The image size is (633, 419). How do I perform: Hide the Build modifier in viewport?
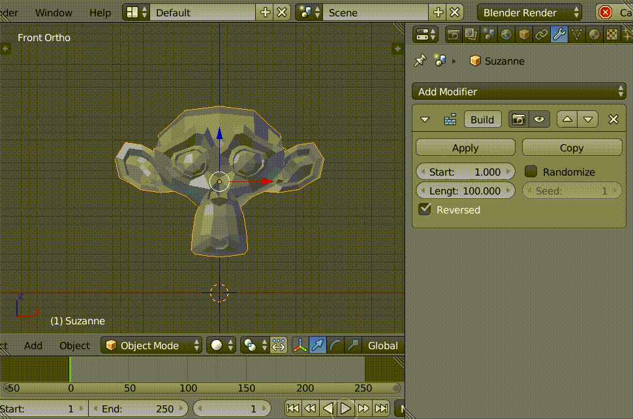tap(536, 119)
